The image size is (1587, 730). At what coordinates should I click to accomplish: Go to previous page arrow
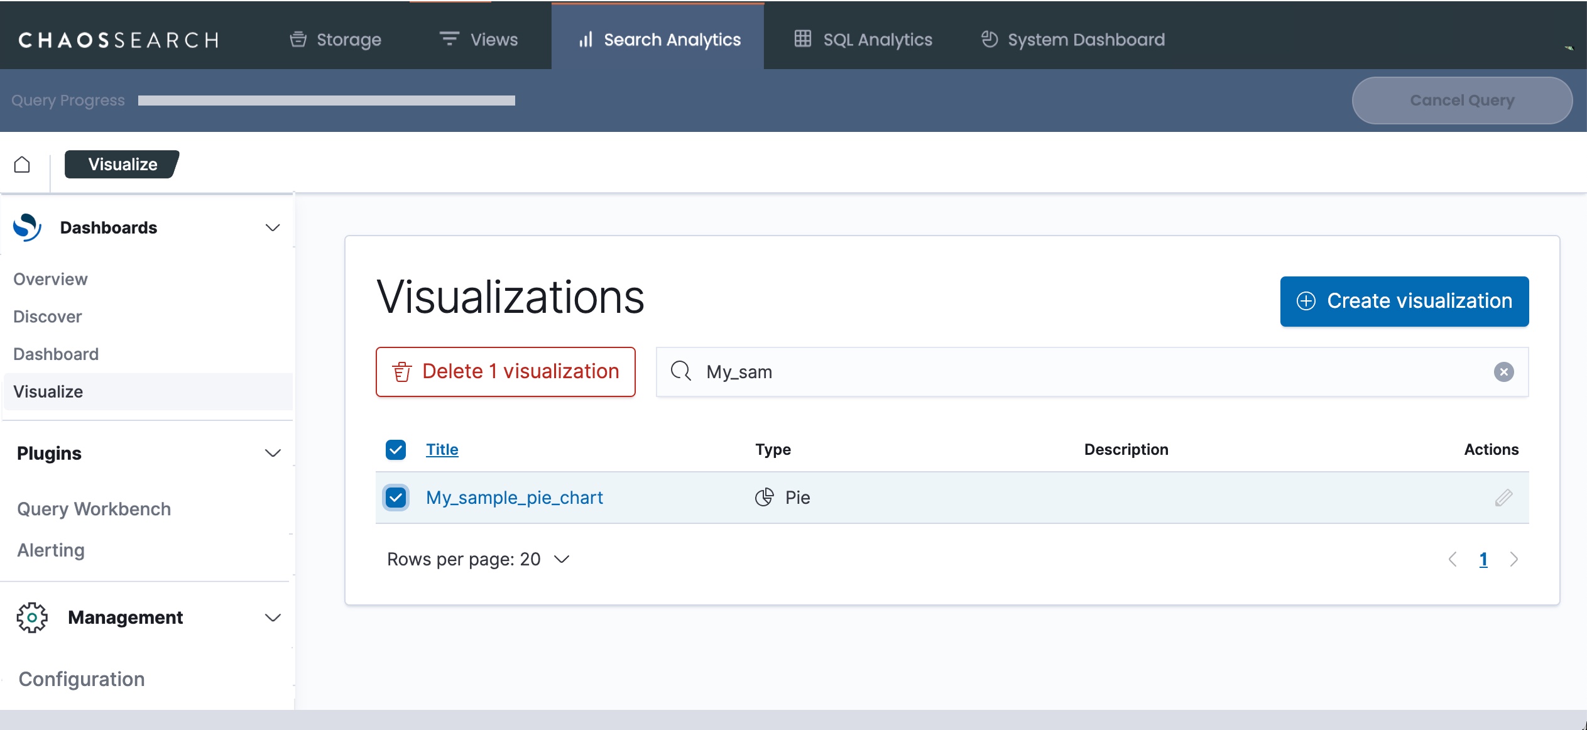(x=1453, y=559)
